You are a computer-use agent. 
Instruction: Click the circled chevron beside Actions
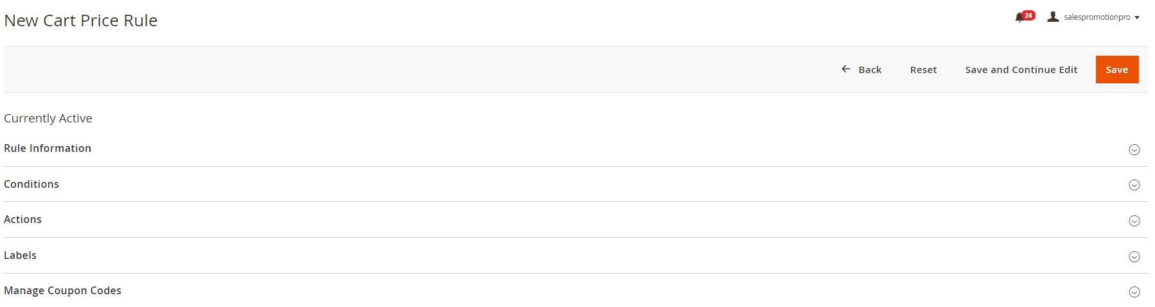(1134, 220)
